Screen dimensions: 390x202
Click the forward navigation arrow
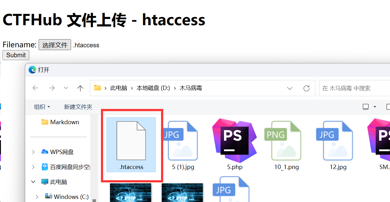(51, 88)
